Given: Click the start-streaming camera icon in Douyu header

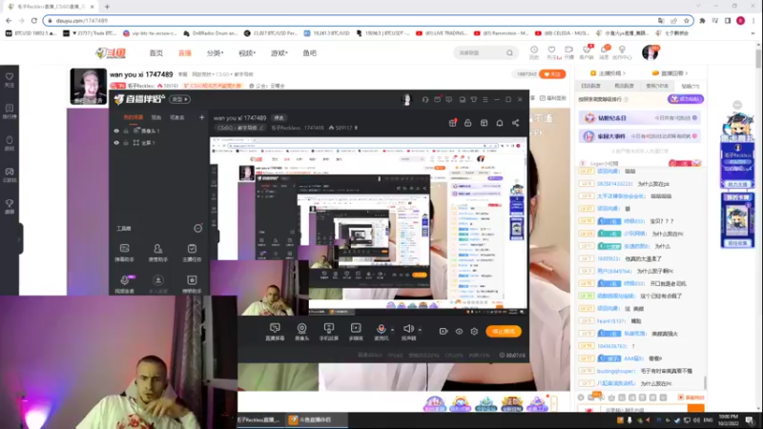Looking at the screenshot, I should coord(568,52).
